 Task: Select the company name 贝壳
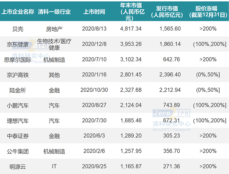click(x=18, y=29)
